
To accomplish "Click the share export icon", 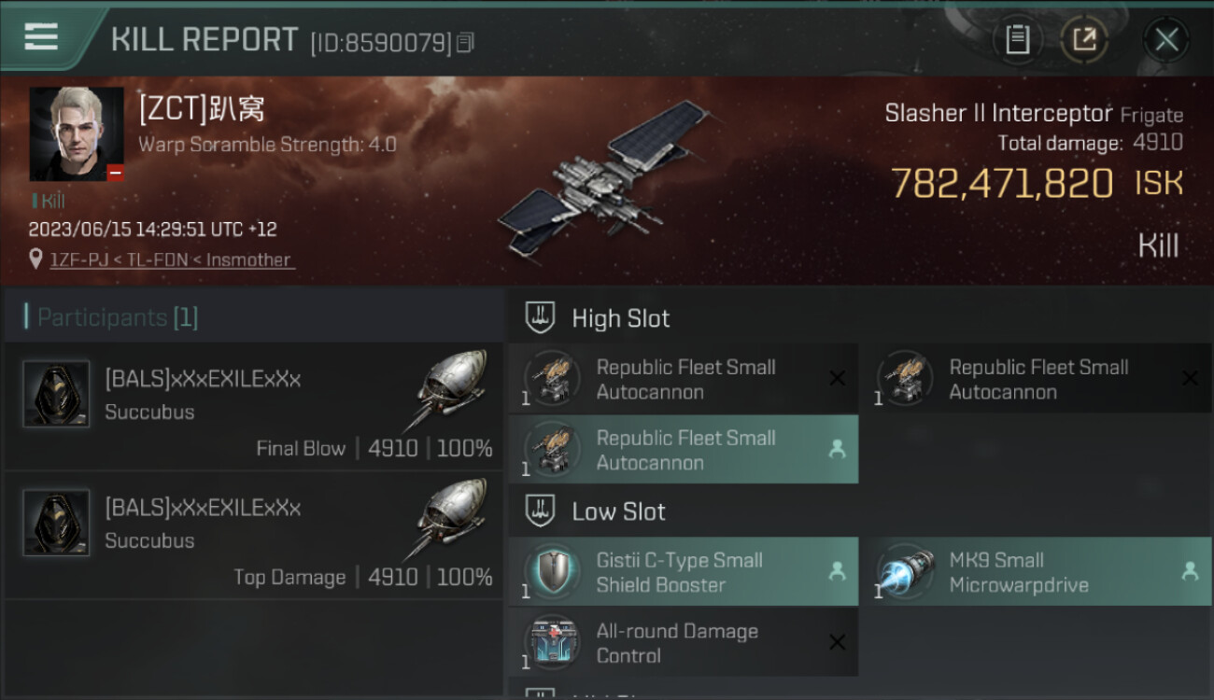I will pyautogui.click(x=1084, y=39).
